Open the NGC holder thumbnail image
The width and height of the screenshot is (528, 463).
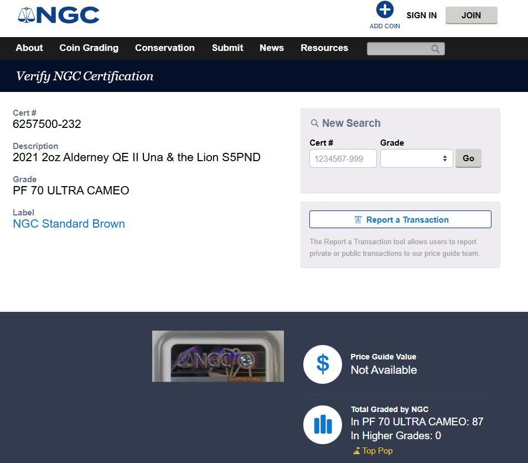click(x=218, y=356)
